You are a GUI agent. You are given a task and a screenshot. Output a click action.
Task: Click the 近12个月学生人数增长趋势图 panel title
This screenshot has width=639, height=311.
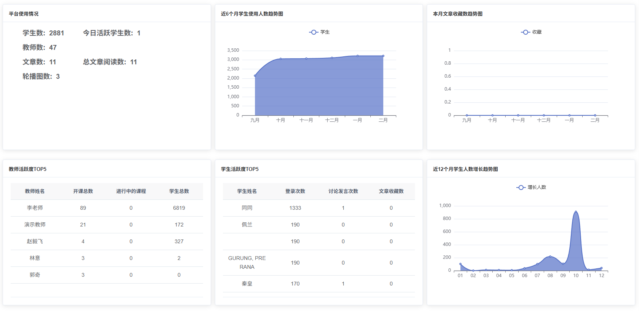[465, 169]
